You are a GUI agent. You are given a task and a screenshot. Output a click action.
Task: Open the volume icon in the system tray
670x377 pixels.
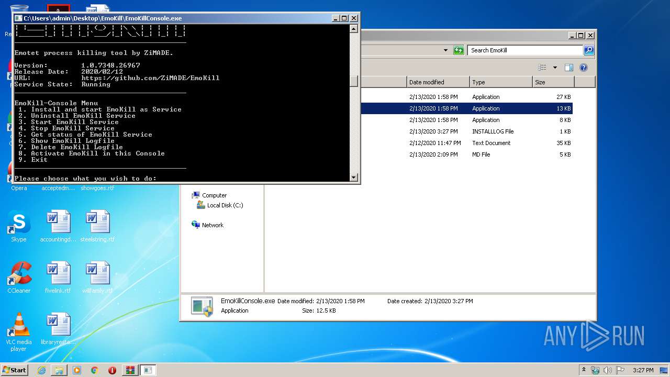[608, 370]
